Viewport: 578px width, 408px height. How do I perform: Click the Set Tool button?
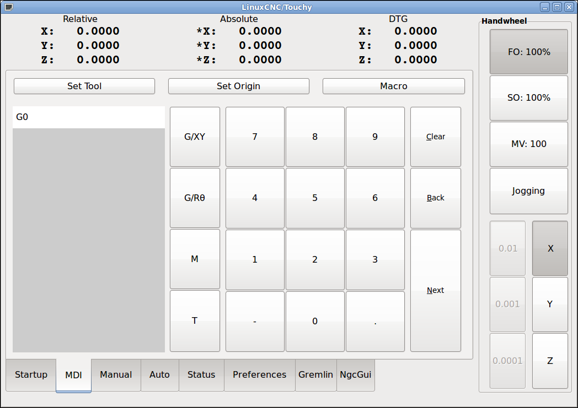(84, 86)
